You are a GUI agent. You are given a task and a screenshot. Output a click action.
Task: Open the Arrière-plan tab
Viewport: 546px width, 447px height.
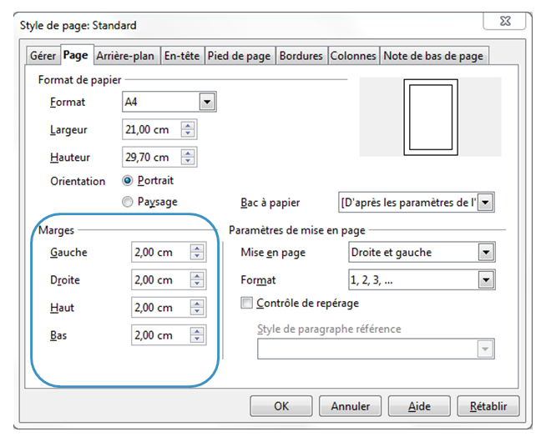[125, 56]
